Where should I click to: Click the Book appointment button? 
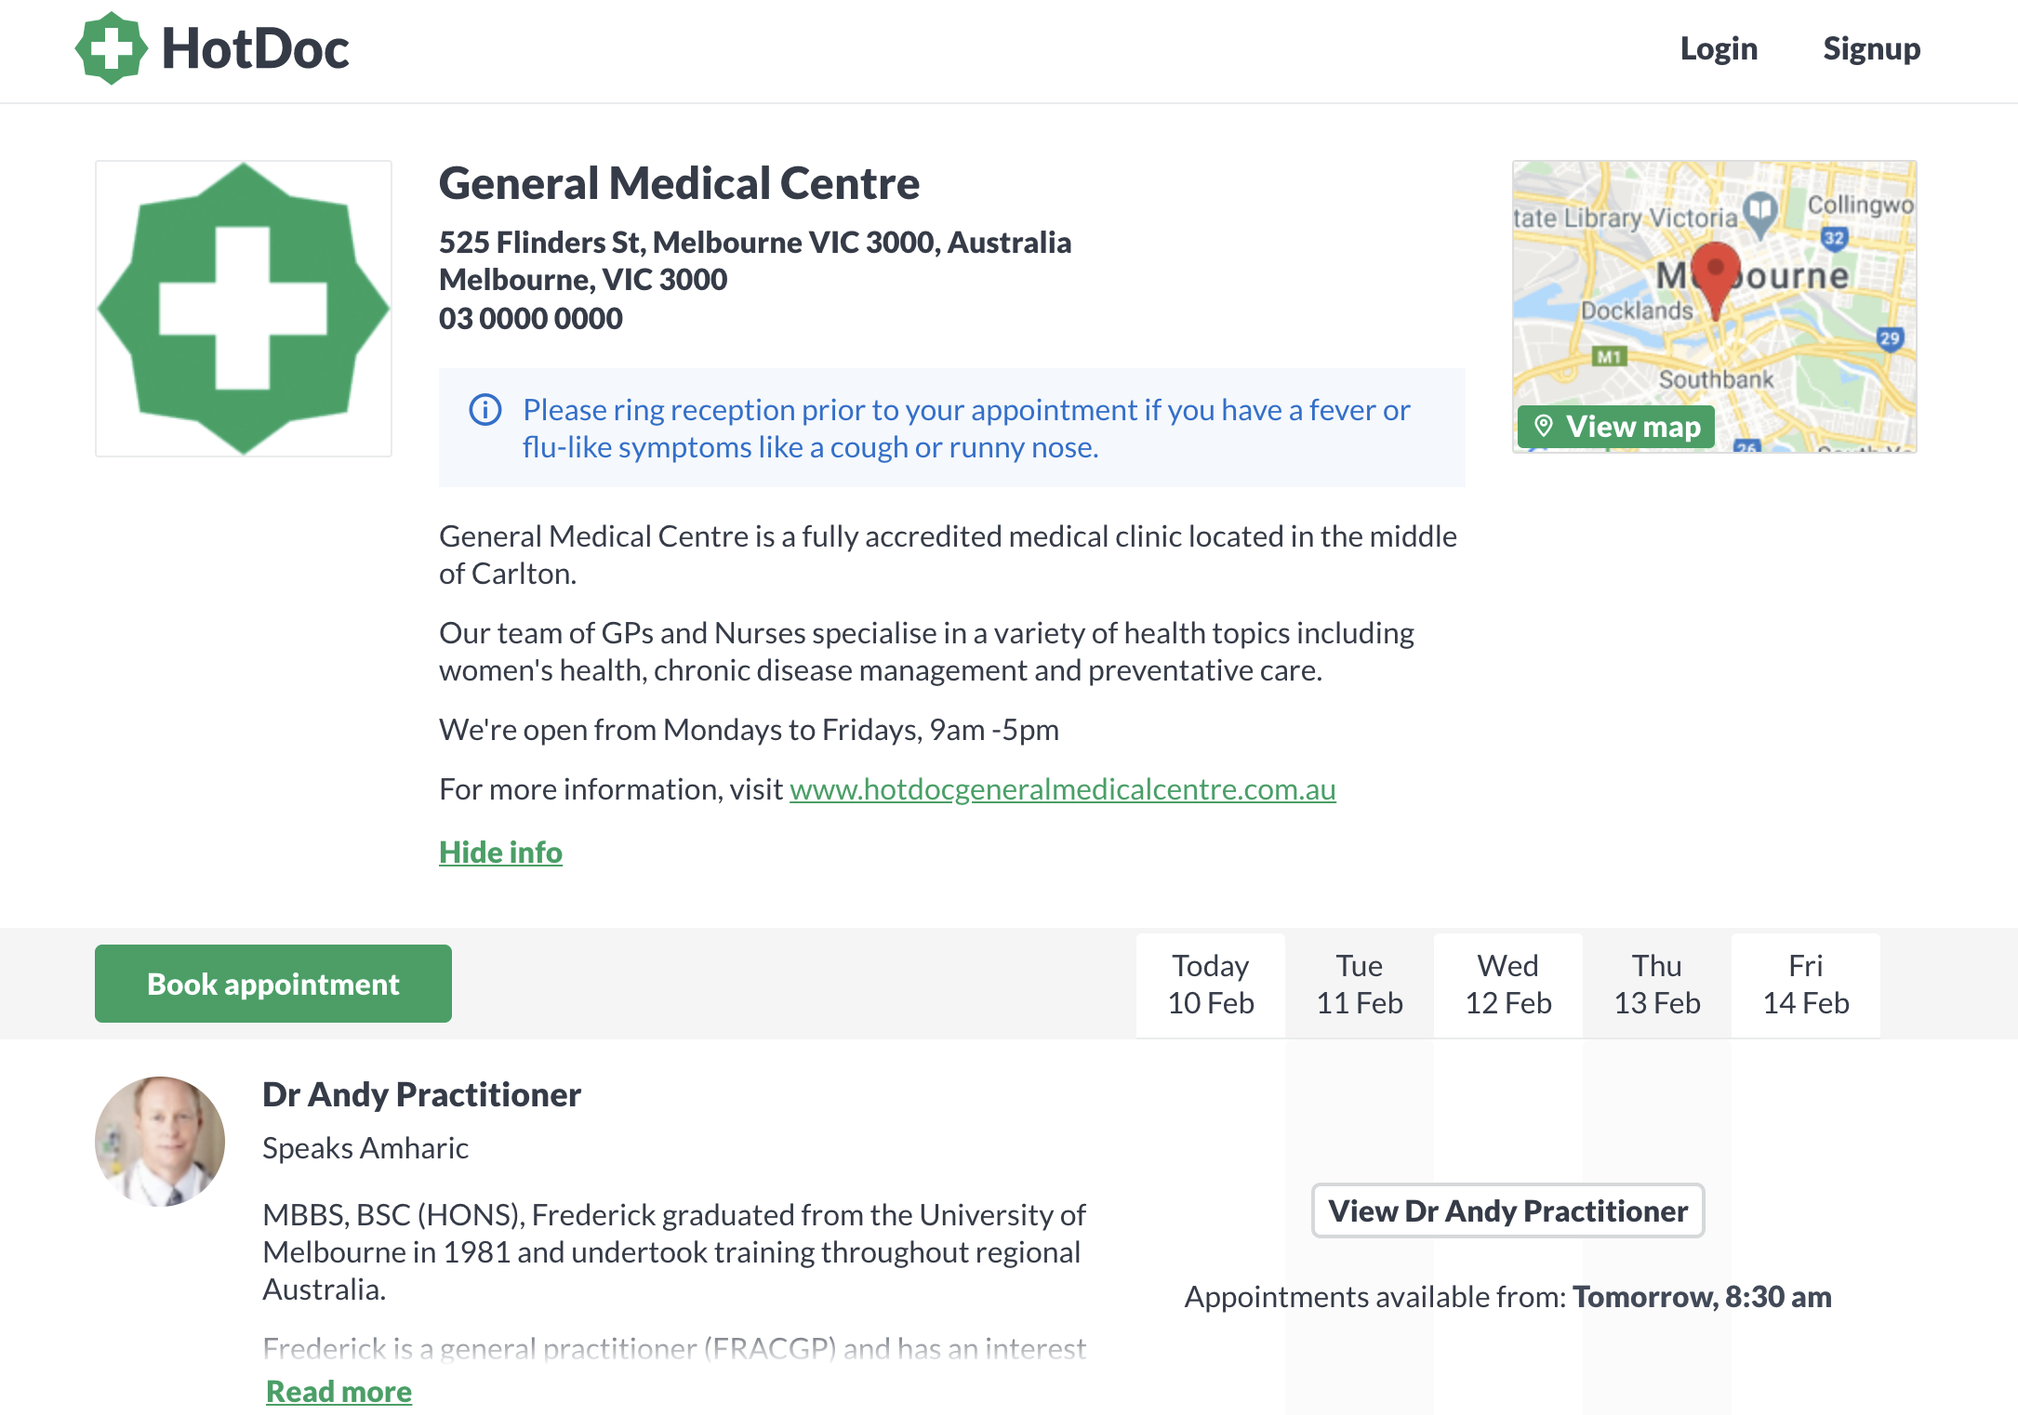273,984
